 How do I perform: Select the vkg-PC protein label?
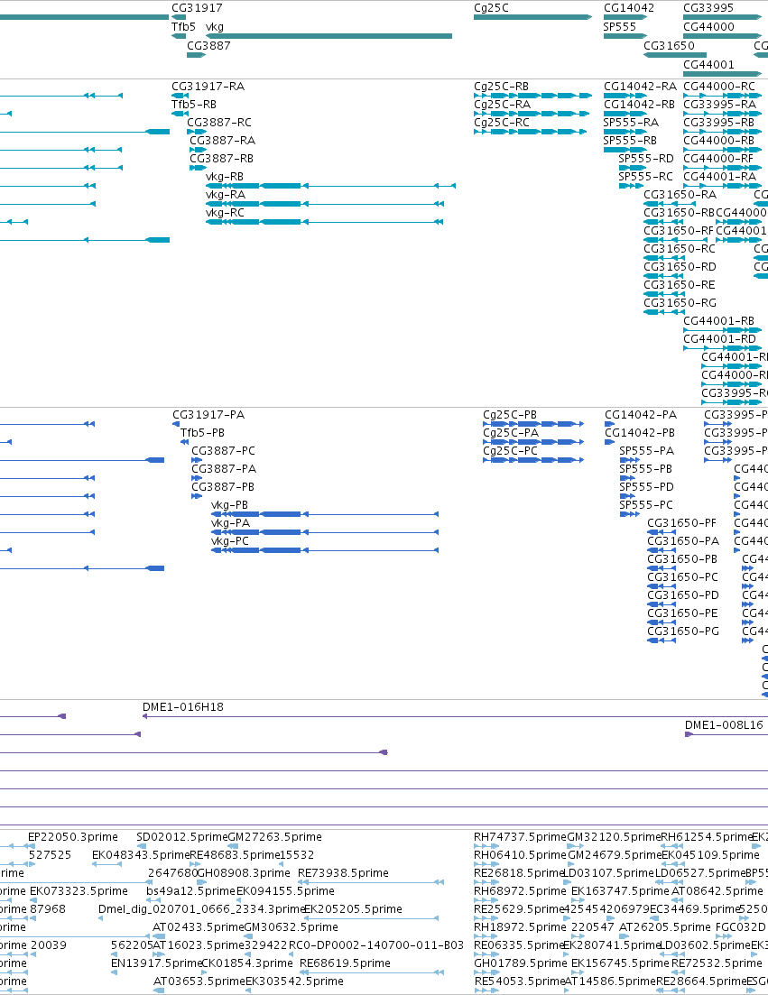click(x=230, y=541)
